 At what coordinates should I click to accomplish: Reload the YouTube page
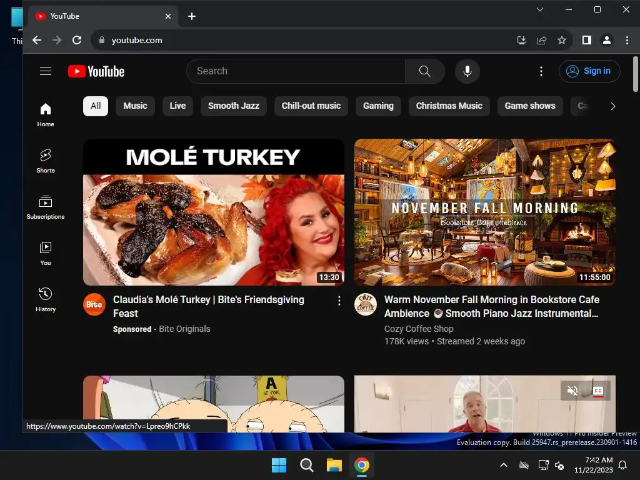click(x=77, y=40)
